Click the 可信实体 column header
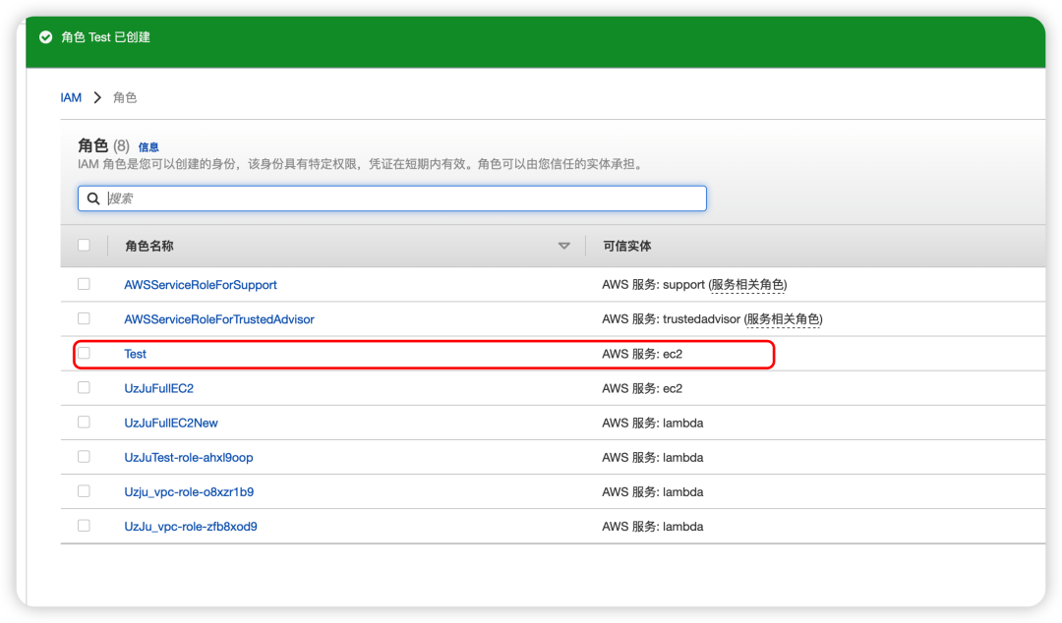1062x623 pixels. tap(627, 246)
